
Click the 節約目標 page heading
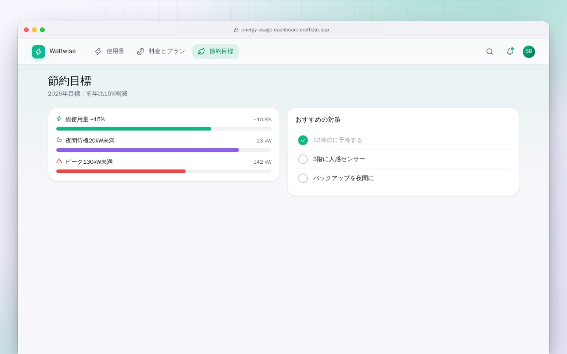[x=70, y=81]
